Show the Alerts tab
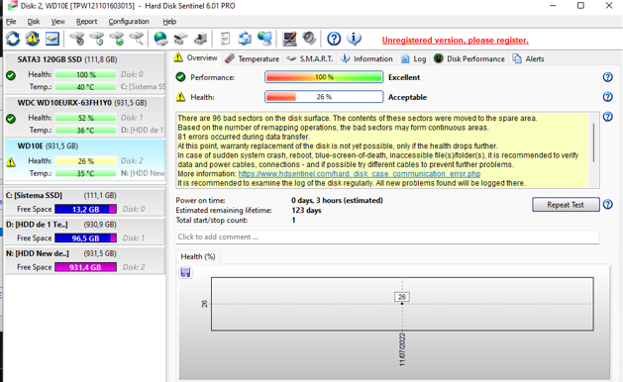623x382 pixels. click(x=529, y=58)
